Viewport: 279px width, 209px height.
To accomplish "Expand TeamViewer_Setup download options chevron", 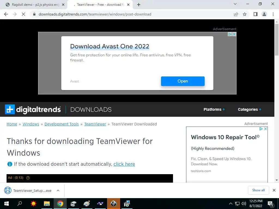I will 58,190.
